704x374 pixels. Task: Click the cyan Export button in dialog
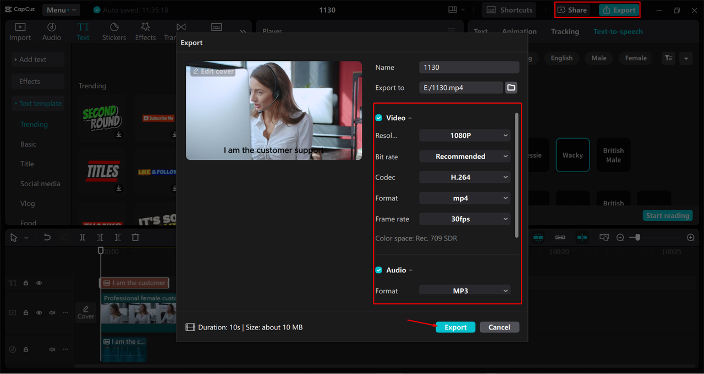pos(455,327)
